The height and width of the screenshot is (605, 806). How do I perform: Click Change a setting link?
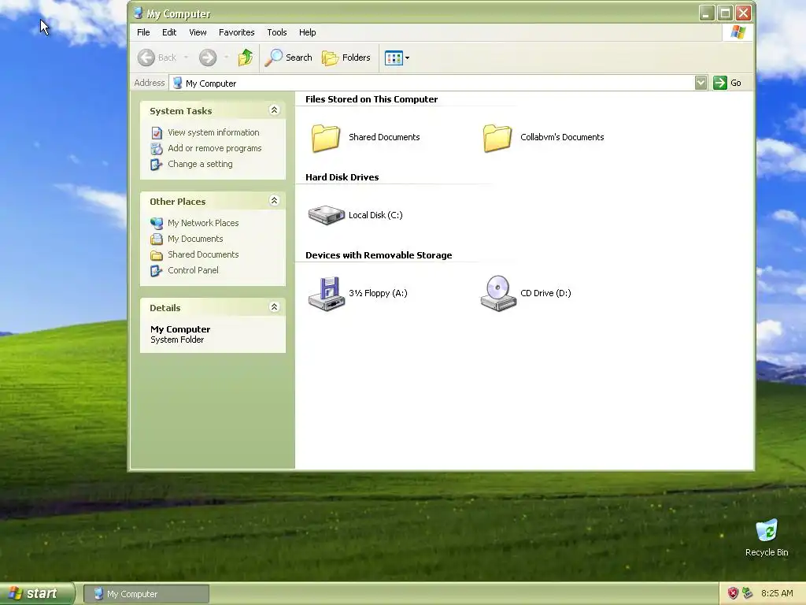tap(200, 164)
